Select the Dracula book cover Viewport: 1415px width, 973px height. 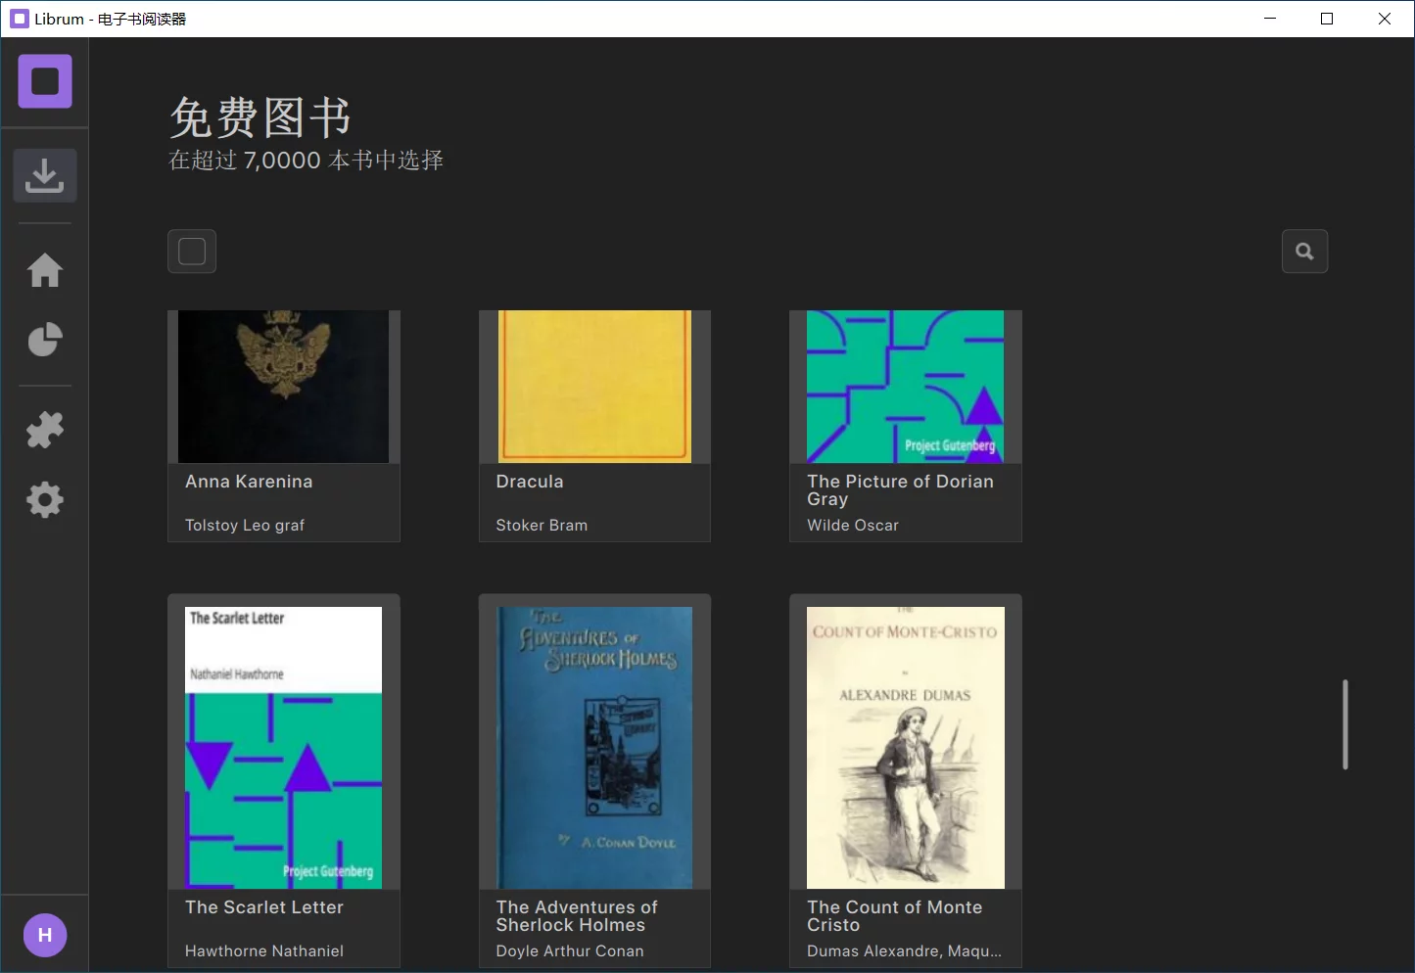594,387
